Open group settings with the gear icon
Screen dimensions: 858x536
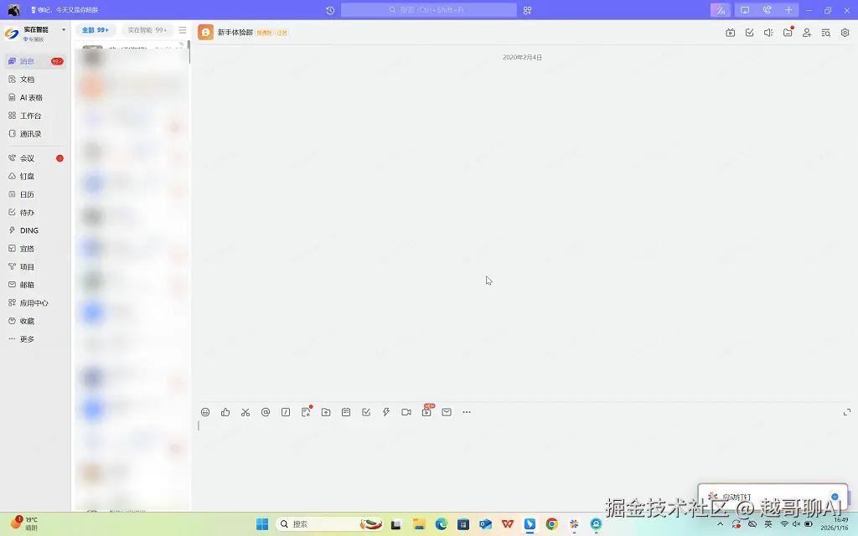(845, 33)
